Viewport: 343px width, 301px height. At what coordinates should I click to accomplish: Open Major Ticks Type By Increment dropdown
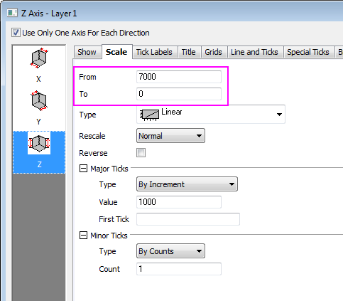click(187, 184)
